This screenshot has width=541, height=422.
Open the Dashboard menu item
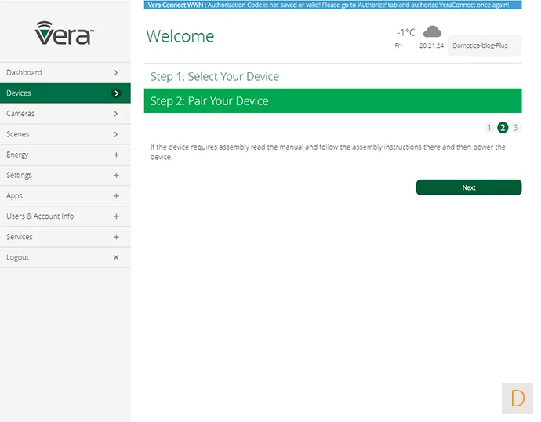65,72
